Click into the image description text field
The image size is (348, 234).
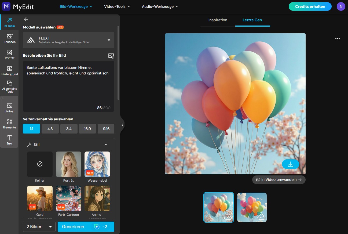pos(68,86)
